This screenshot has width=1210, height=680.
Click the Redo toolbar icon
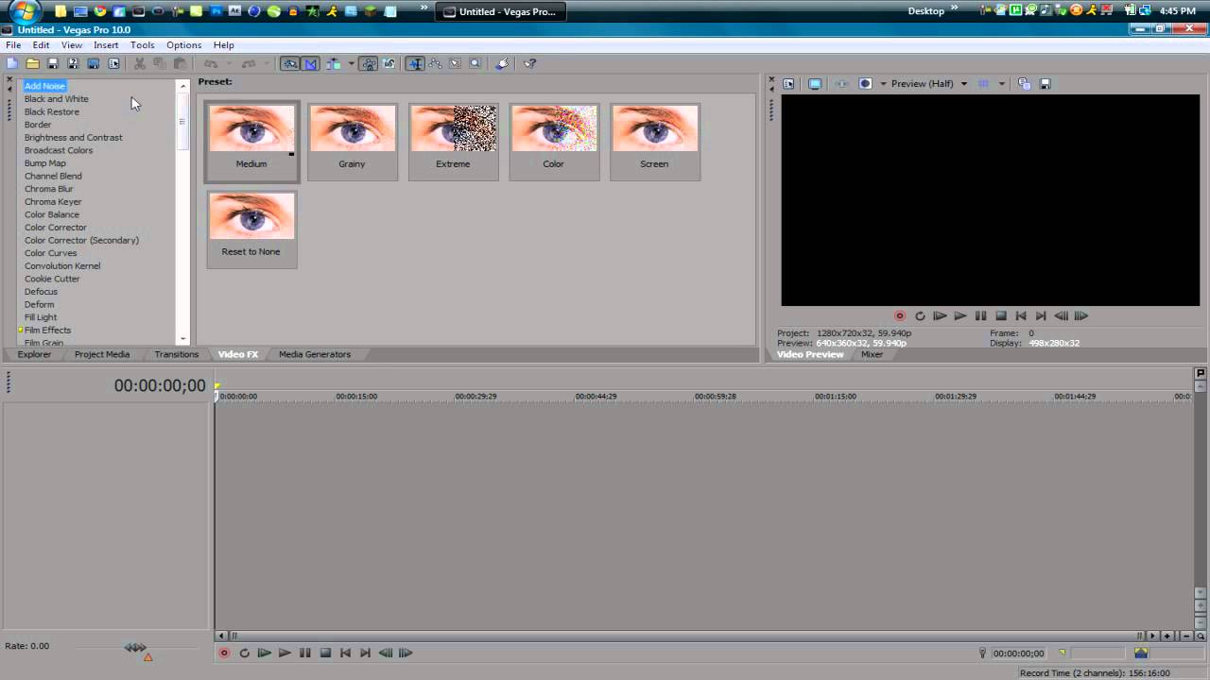point(249,63)
